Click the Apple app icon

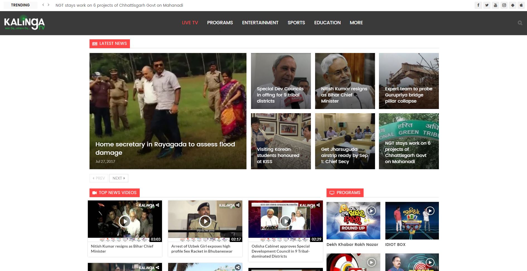tap(521, 5)
